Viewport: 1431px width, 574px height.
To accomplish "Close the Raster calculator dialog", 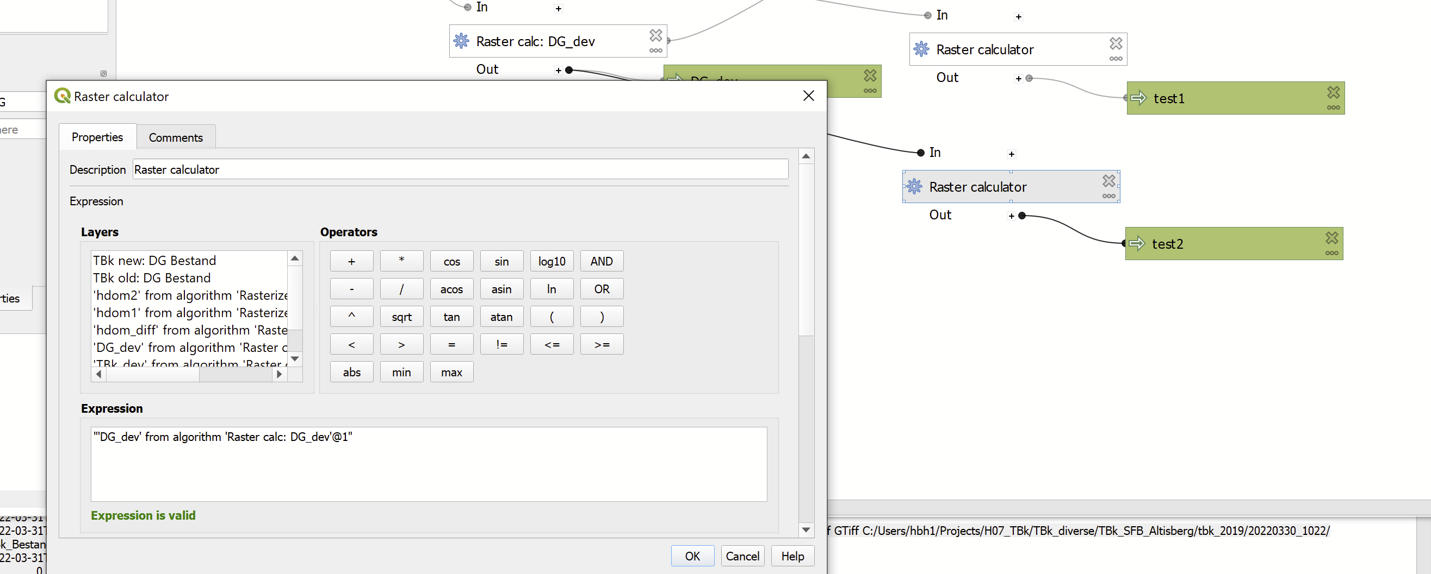I will click(808, 96).
